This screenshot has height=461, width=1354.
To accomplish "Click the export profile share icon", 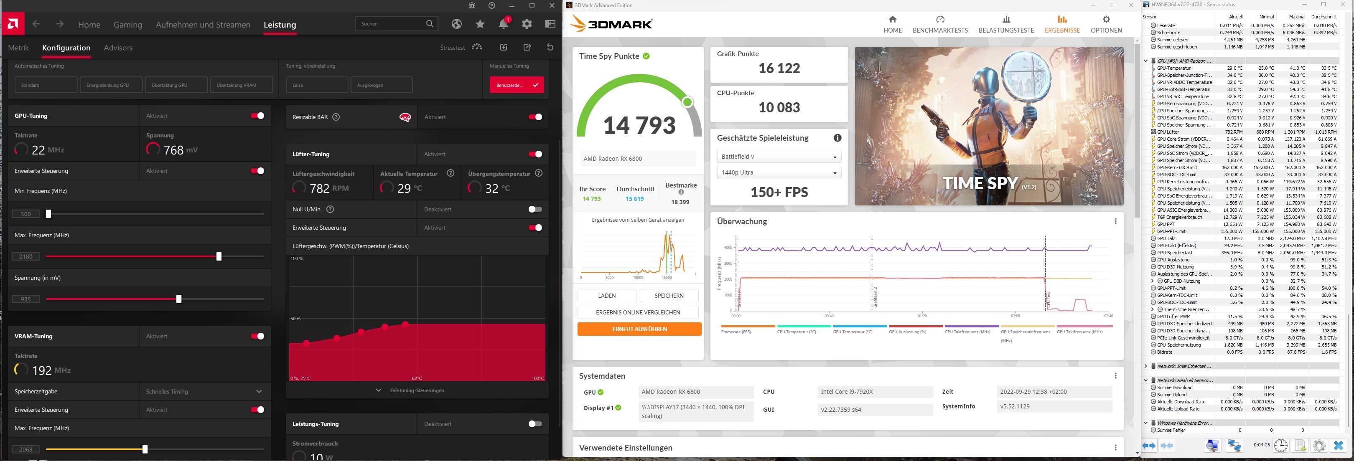I will pyautogui.click(x=527, y=47).
